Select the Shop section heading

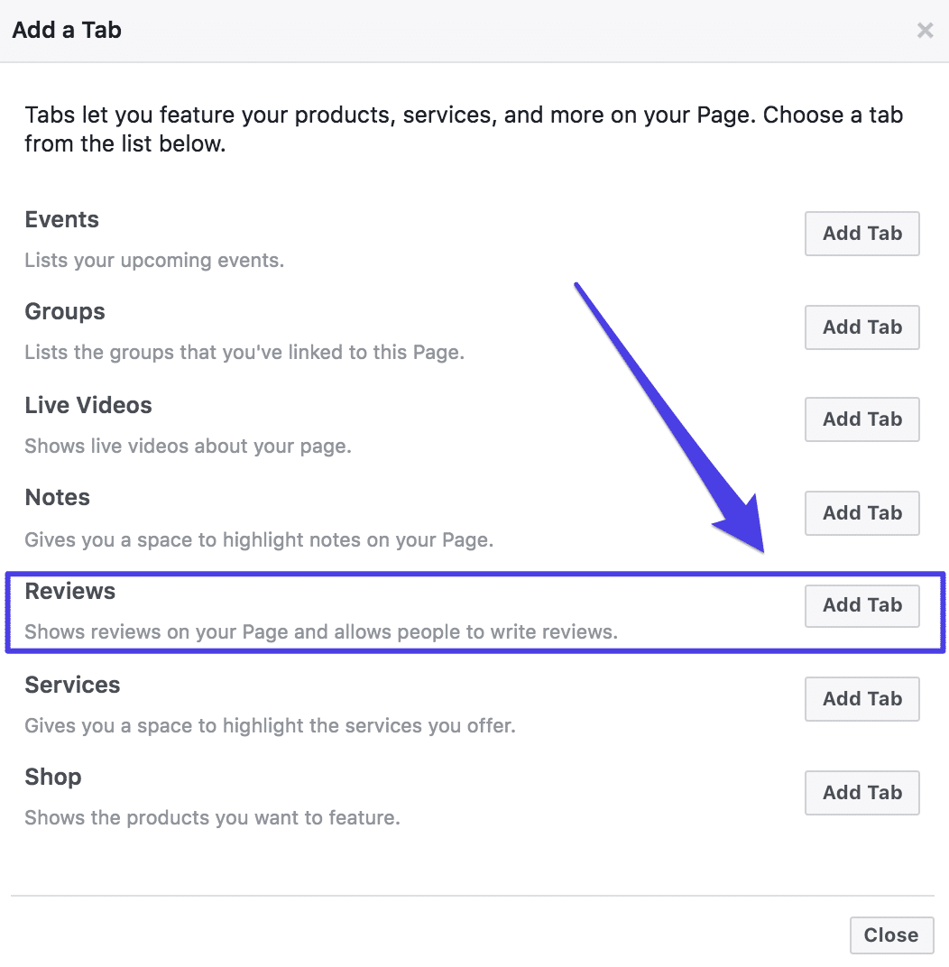(52, 777)
